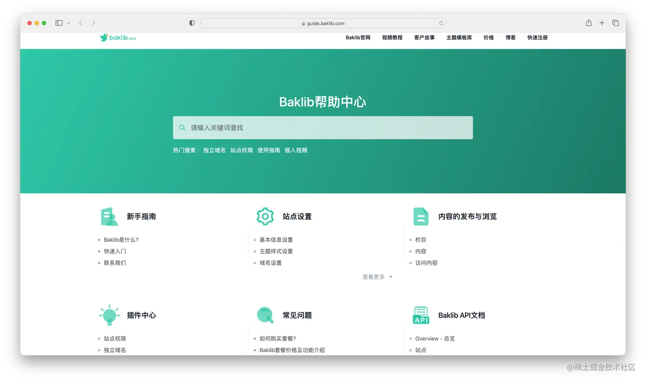This screenshot has height=382, width=646.
Task: Open the 客户故事 nav item
Action: pos(424,38)
